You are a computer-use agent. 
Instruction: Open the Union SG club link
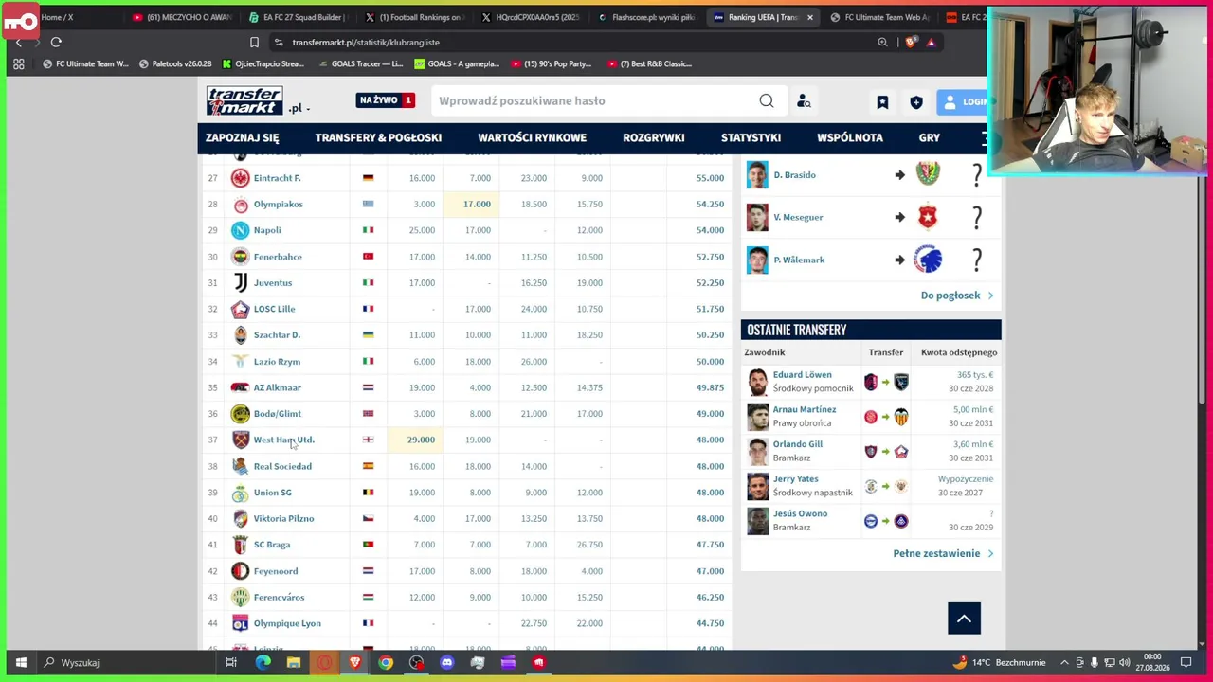pyautogui.click(x=272, y=493)
